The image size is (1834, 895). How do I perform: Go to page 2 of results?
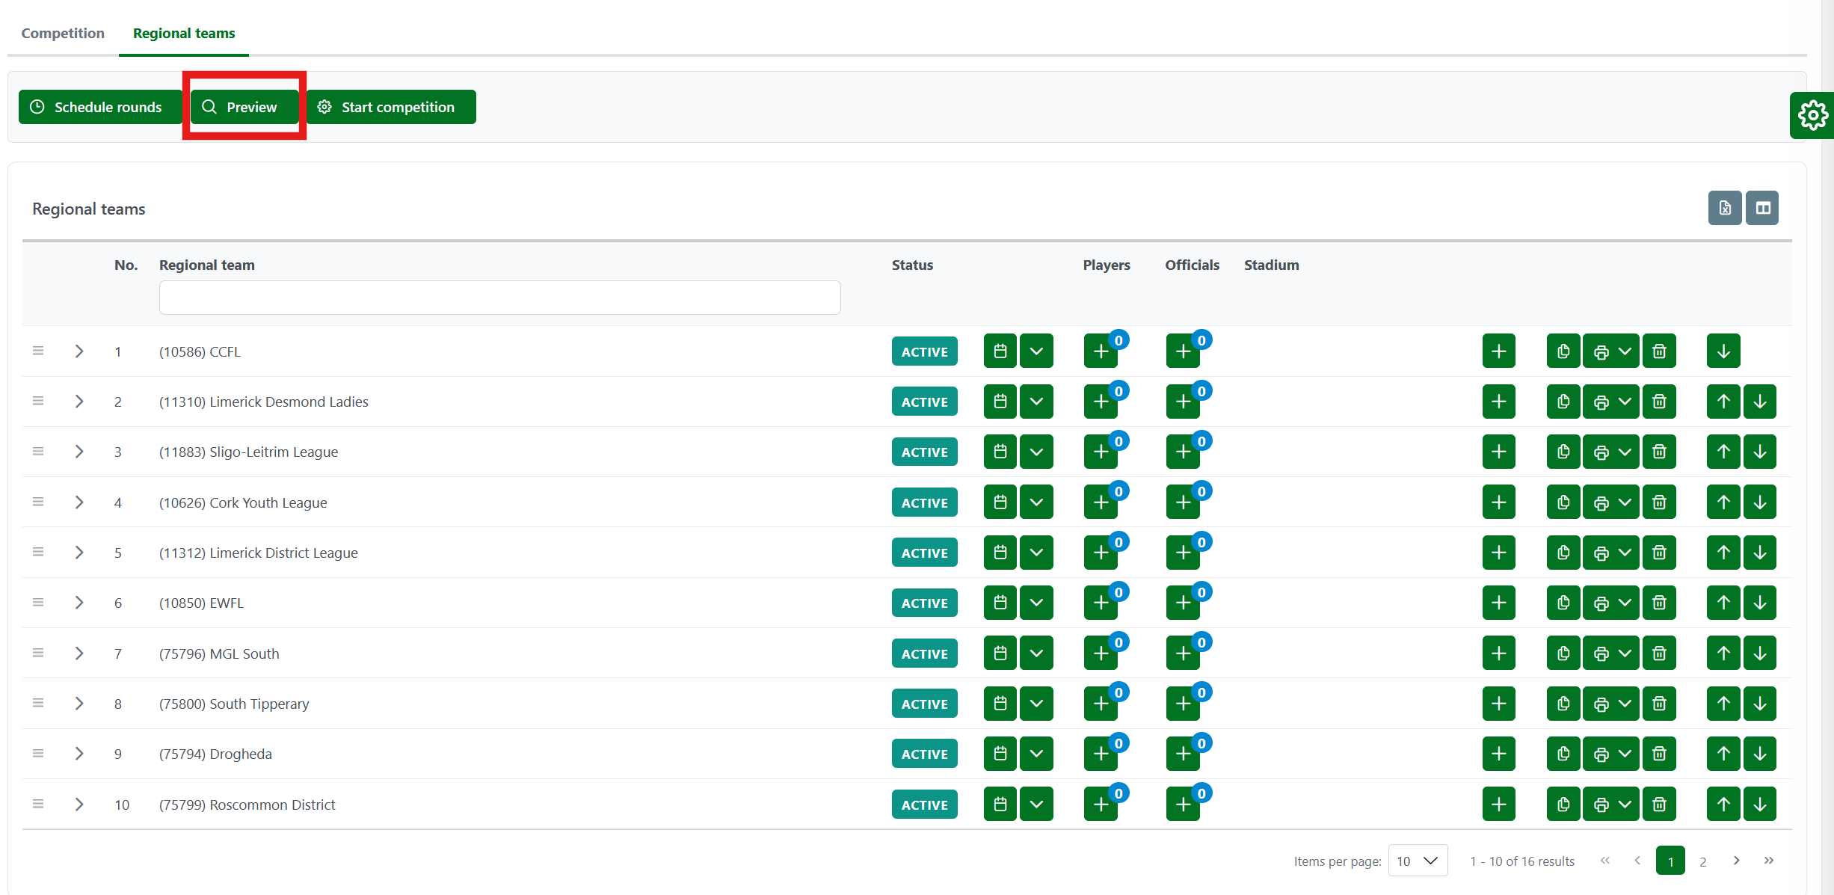point(1703,861)
